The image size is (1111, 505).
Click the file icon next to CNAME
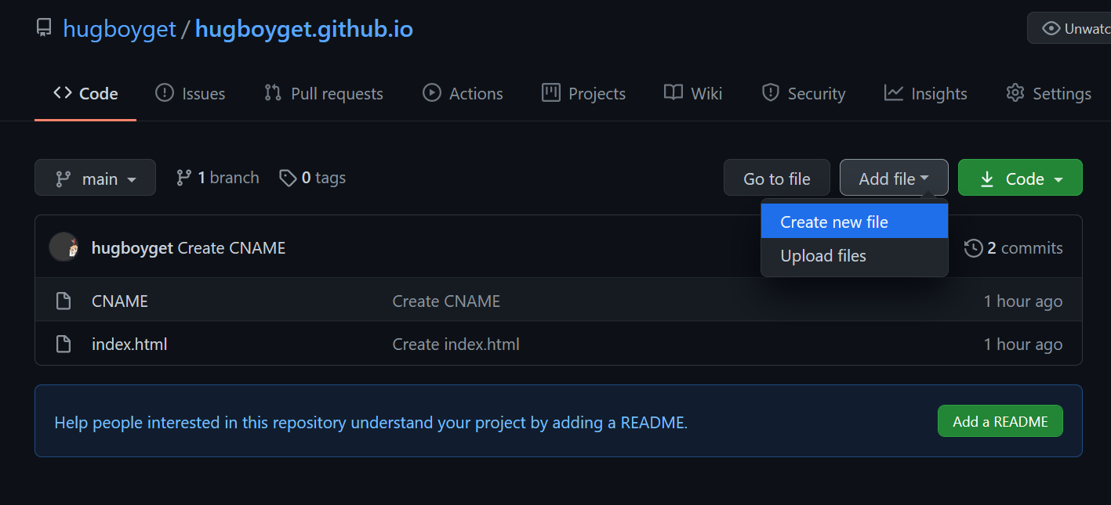point(64,301)
